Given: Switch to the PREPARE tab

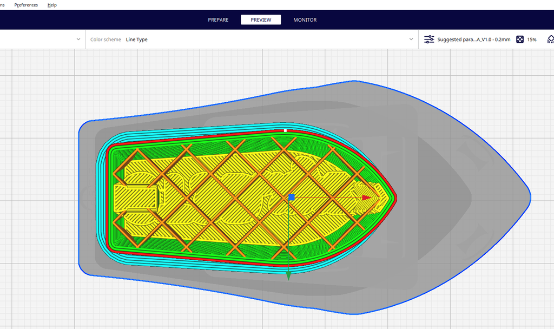Looking at the screenshot, I should point(218,19).
